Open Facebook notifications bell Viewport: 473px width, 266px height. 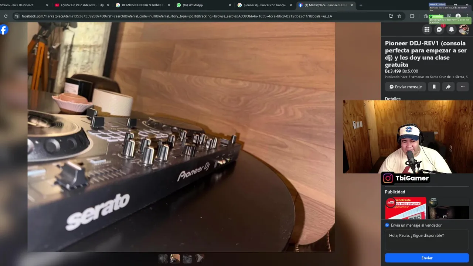coord(451,30)
